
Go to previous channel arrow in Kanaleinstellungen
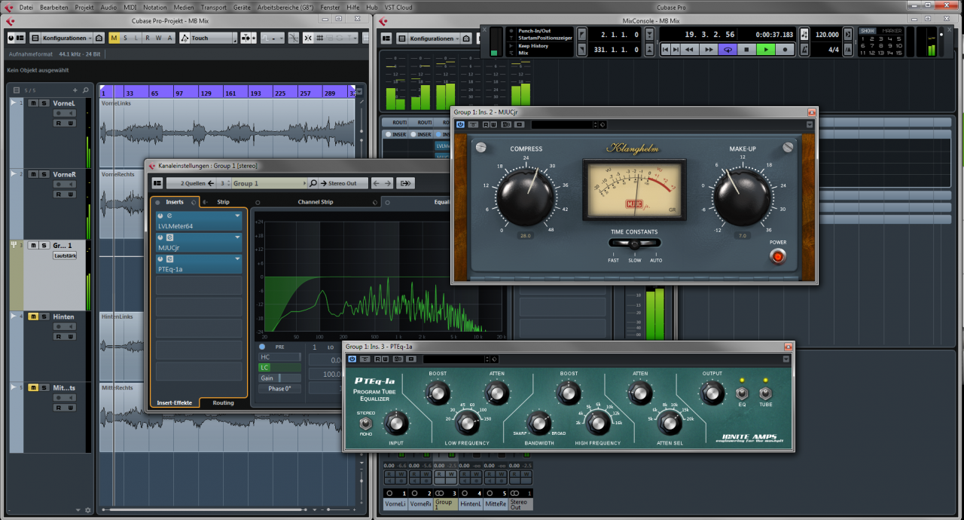tap(377, 183)
